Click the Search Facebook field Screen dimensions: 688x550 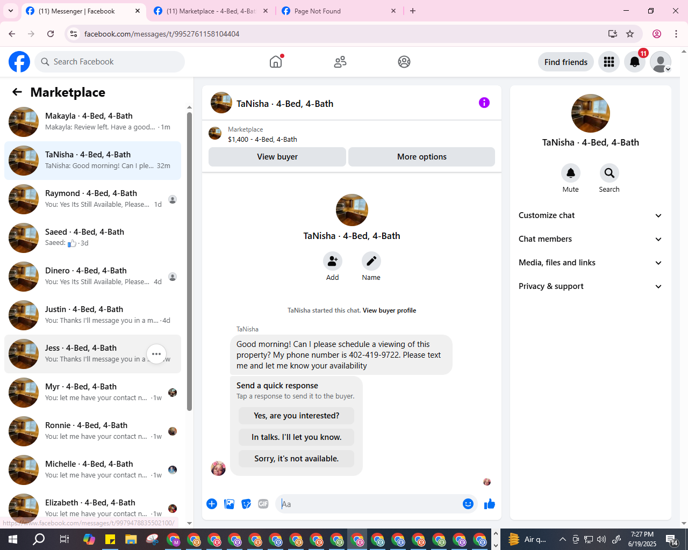[110, 62]
